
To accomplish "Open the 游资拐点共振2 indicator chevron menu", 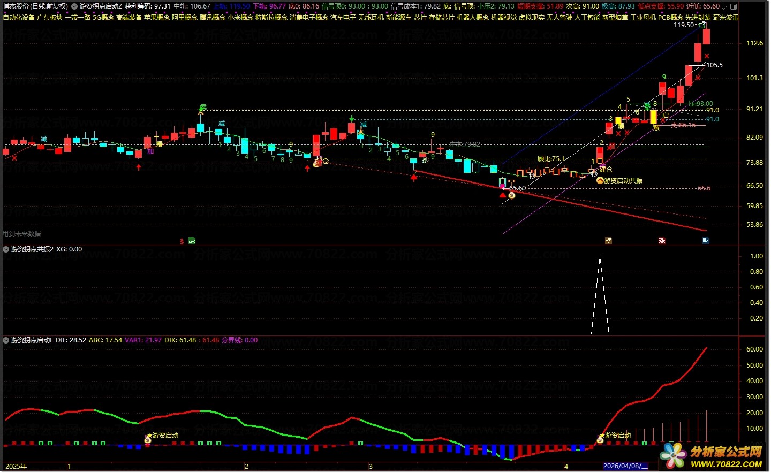I will (6, 249).
